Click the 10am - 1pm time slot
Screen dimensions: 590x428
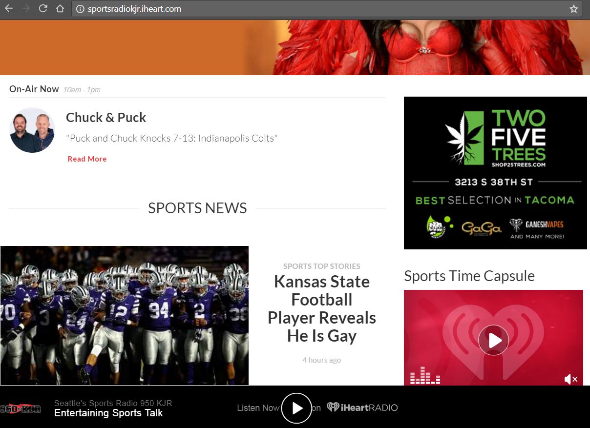click(x=82, y=90)
